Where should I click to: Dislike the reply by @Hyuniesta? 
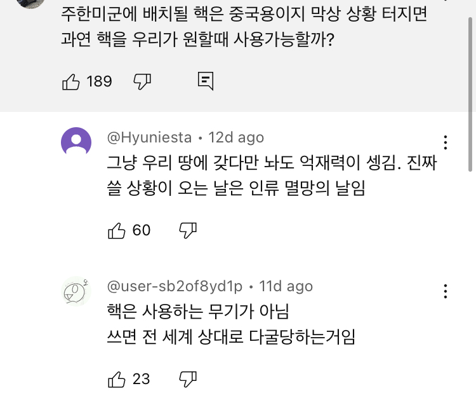point(188,230)
